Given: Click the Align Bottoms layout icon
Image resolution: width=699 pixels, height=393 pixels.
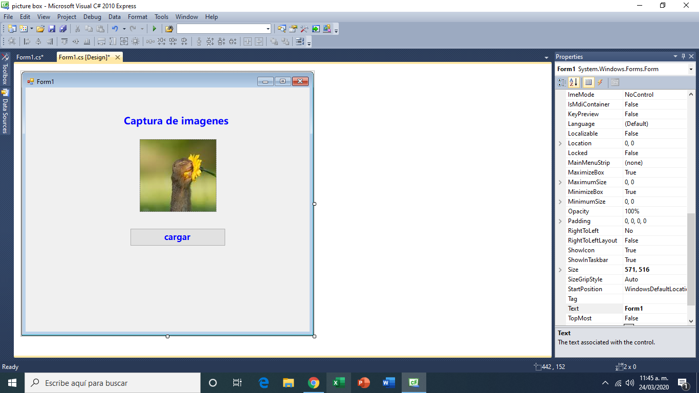Looking at the screenshot, I should coord(87,41).
